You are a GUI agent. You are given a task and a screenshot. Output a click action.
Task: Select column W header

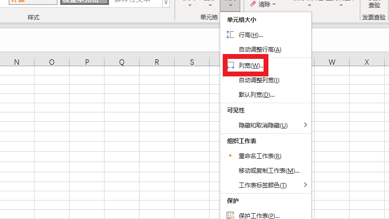[332, 62]
